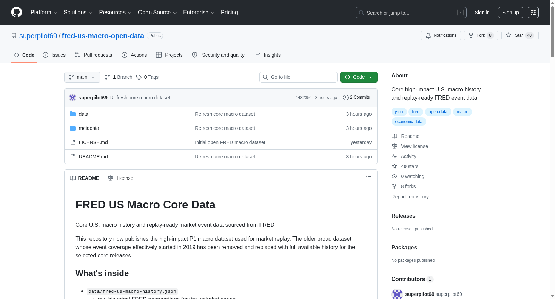Screen dimensions: 555x299
Task: Open the LICENSE.md file name
Action: point(93,142)
